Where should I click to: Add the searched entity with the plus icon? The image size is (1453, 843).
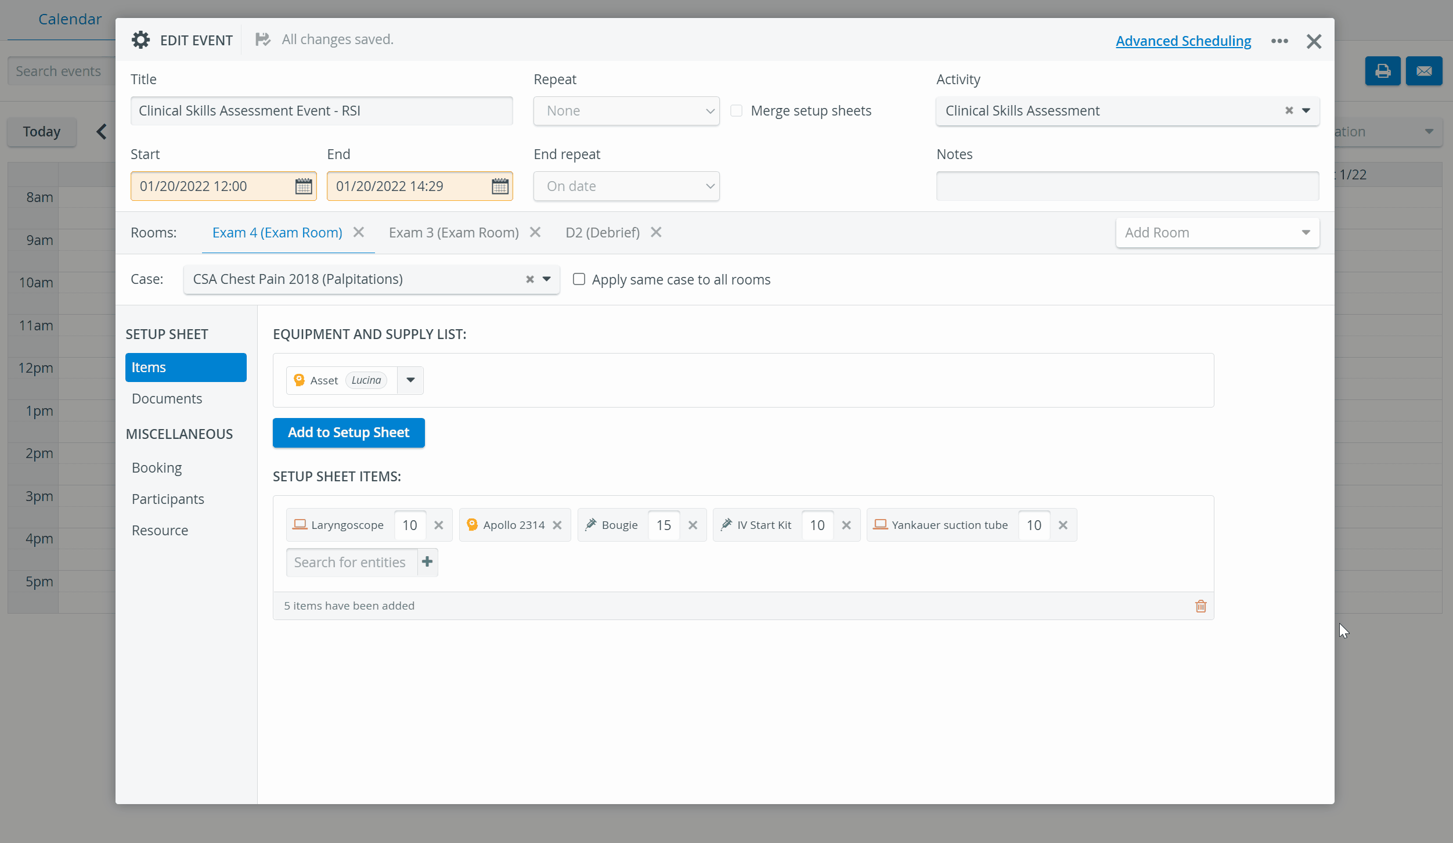click(427, 562)
